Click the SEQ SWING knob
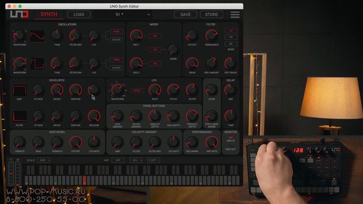Viewport: 363px width, 204px height. [x=192, y=142]
